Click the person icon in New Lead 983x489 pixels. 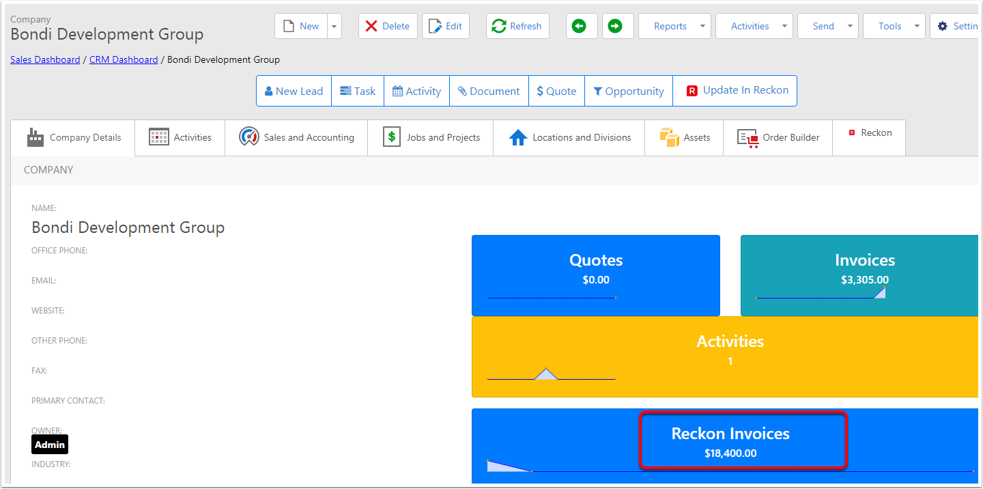click(269, 91)
